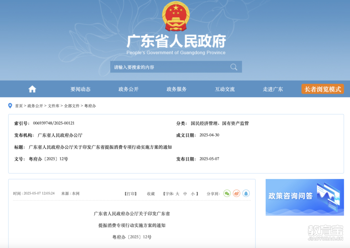Click the search input field
The height and width of the screenshot is (248, 350).
tap(169, 67)
